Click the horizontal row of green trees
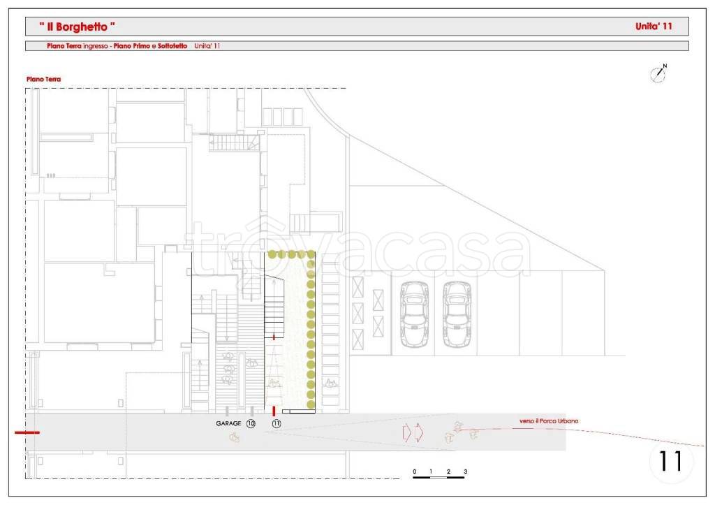Screen dimensions: 715x505 (x=287, y=254)
